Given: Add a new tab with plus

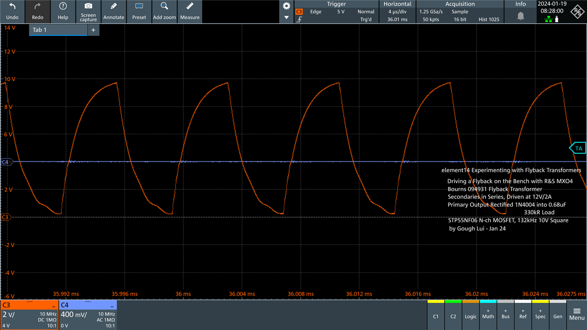Looking at the screenshot, I should pos(93,30).
